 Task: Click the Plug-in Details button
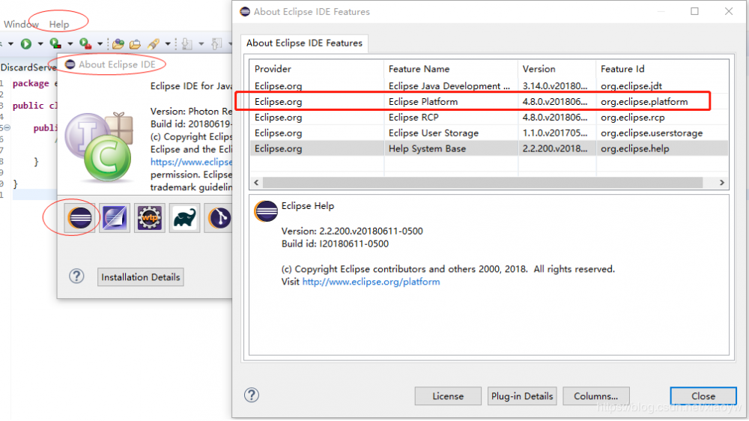click(522, 396)
